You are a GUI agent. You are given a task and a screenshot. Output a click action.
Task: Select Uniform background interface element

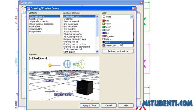point(79,16)
